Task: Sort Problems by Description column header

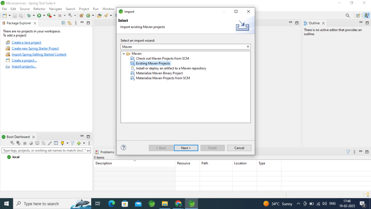Action: click(134, 163)
